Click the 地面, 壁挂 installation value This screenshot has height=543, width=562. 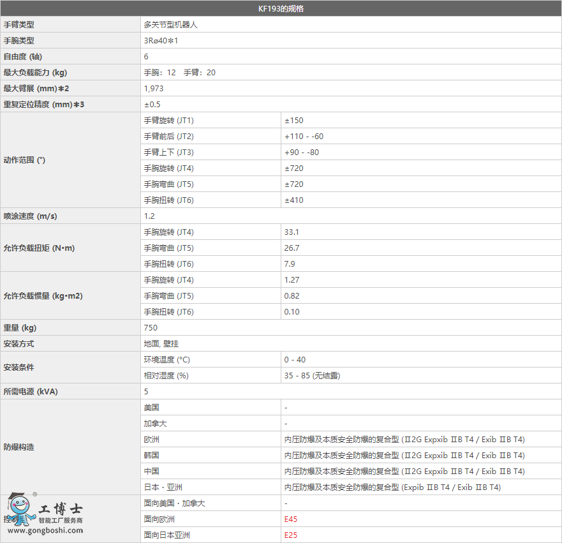click(161, 344)
